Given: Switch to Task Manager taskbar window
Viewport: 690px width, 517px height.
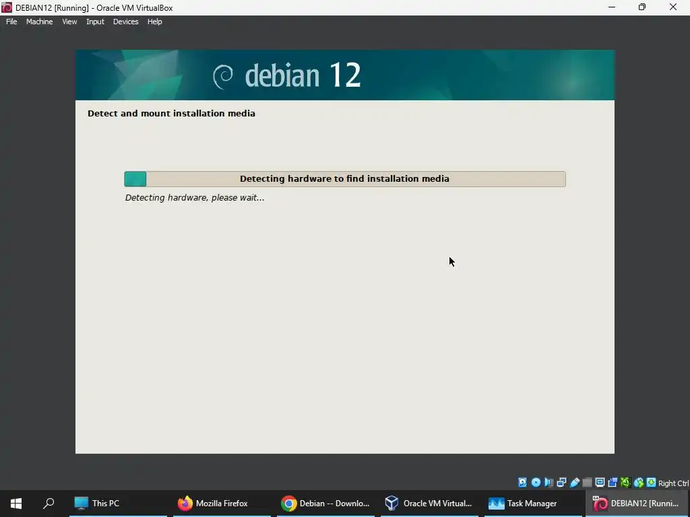Looking at the screenshot, I should pos(534,504).
